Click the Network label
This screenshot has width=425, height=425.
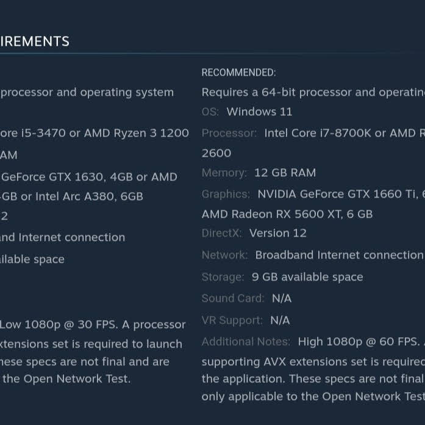click(224, 255)
